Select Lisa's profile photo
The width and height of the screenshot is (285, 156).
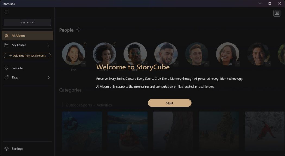pyautogui.click(x=73, y=54)
